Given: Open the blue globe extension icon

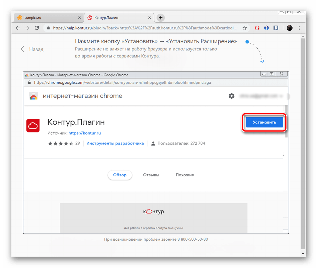Looking at the screenshot, I should point(266,28).
